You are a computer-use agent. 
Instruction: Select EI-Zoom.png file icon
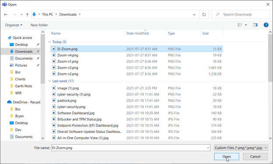[54, 49]
